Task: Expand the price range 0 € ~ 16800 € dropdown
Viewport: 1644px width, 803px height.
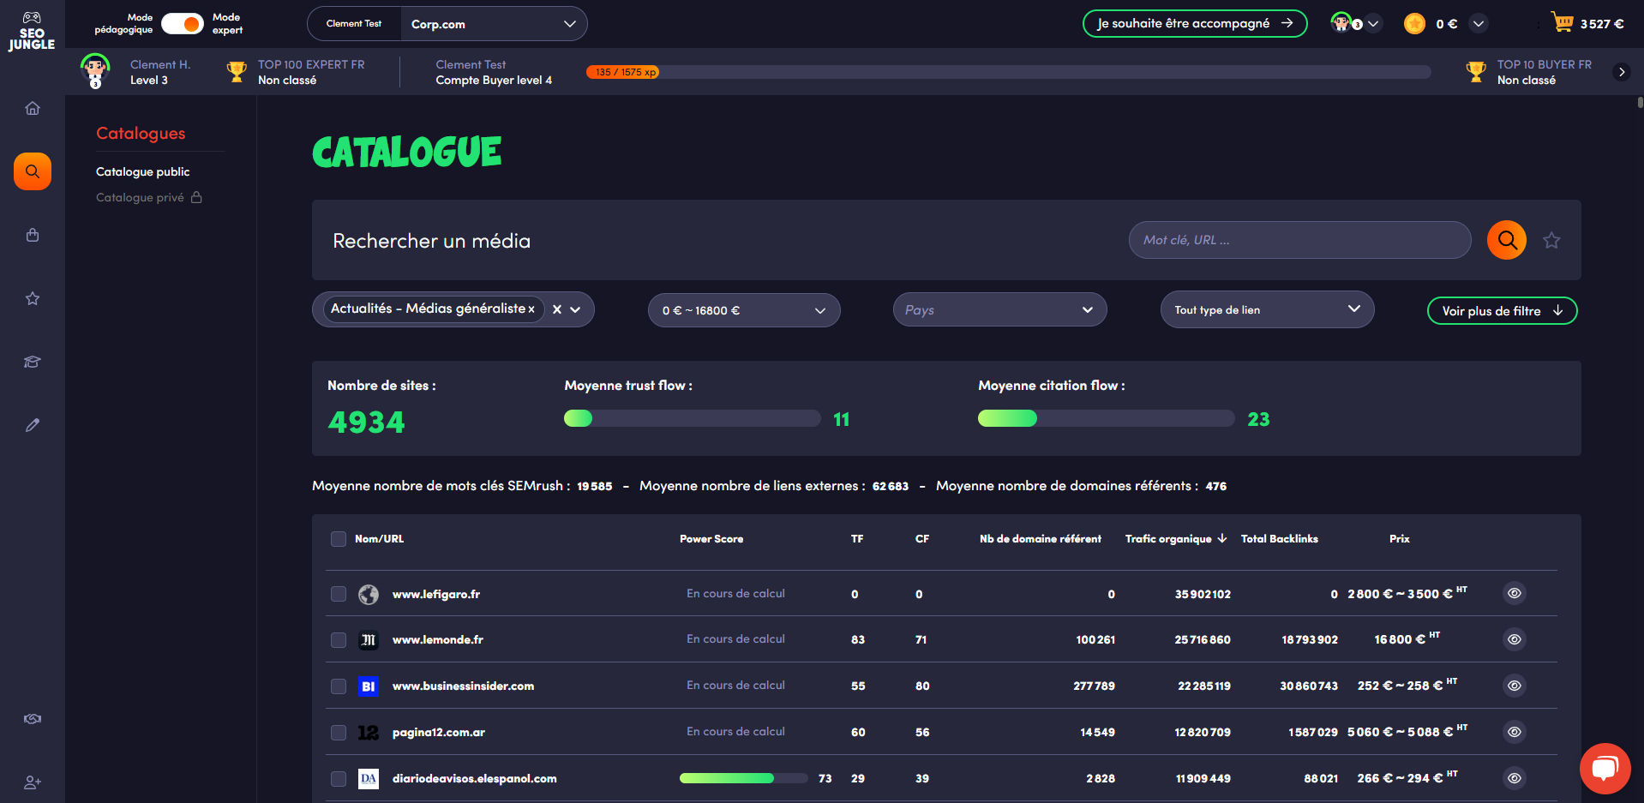Action: (743, 310)
